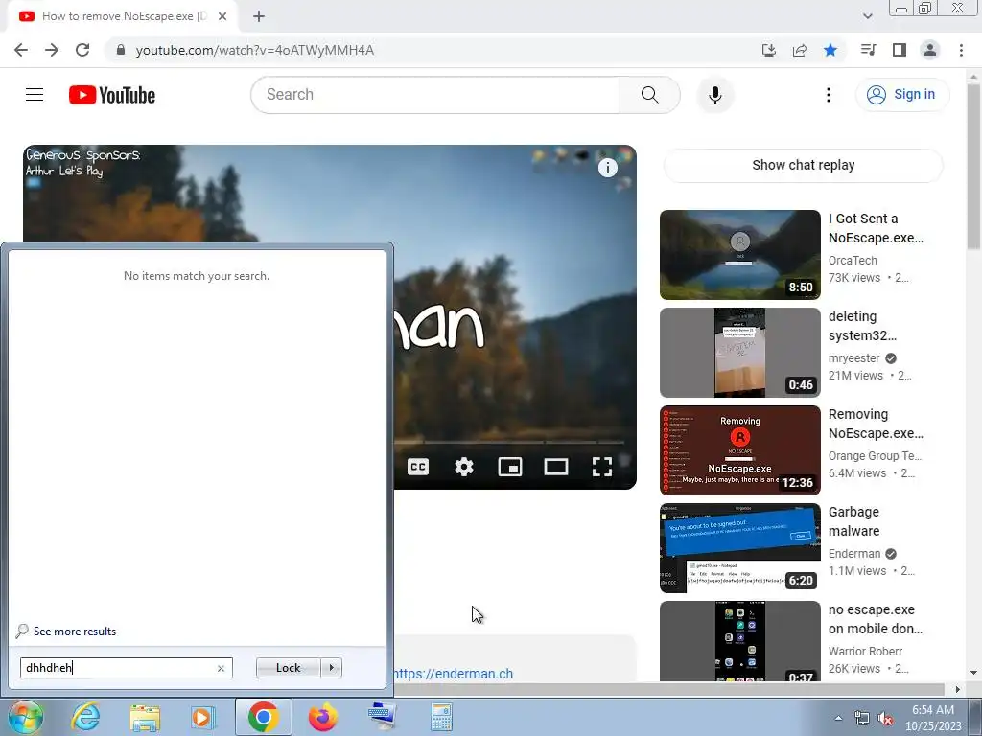Run search with magnifier button
The image size is (982, 736).
point(649,95)
